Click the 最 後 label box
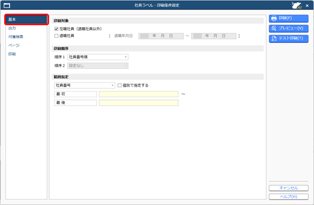This screenshot has width=314, height=205. (x=75, y=102)
